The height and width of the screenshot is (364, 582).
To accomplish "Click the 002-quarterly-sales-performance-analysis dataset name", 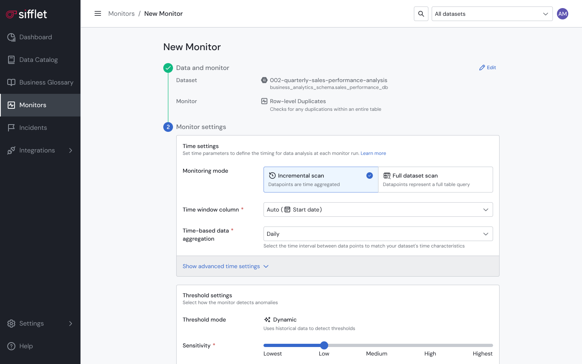I will click(329, 80).
